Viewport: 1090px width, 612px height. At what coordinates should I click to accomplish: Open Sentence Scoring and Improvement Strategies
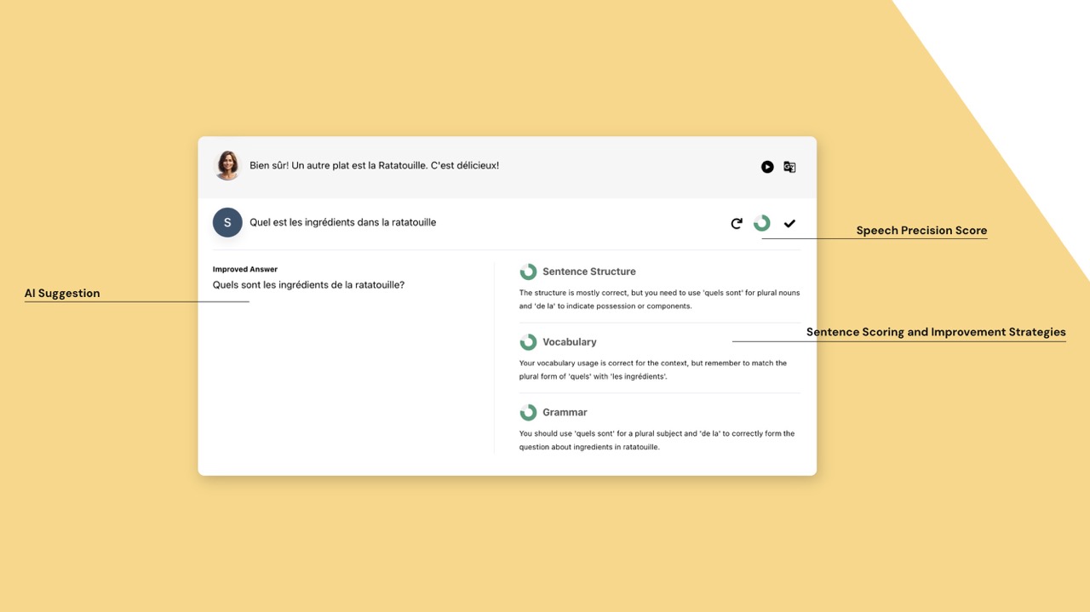click(936, 332)
